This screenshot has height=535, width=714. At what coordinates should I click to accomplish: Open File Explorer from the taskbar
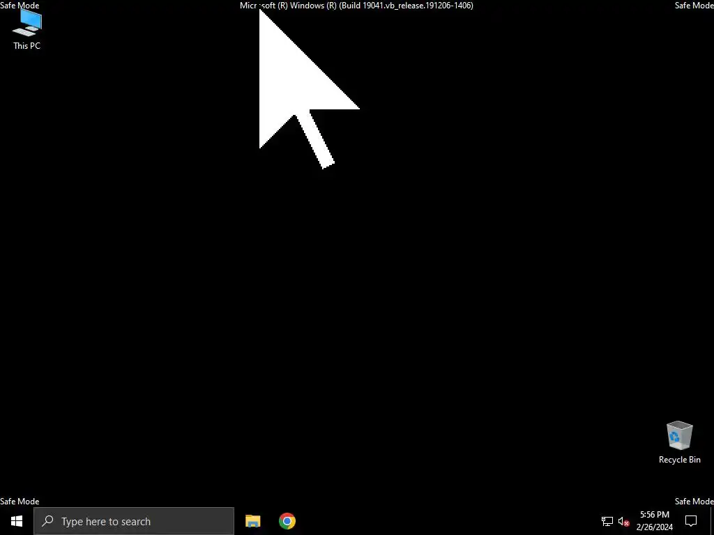click(252, 521)
